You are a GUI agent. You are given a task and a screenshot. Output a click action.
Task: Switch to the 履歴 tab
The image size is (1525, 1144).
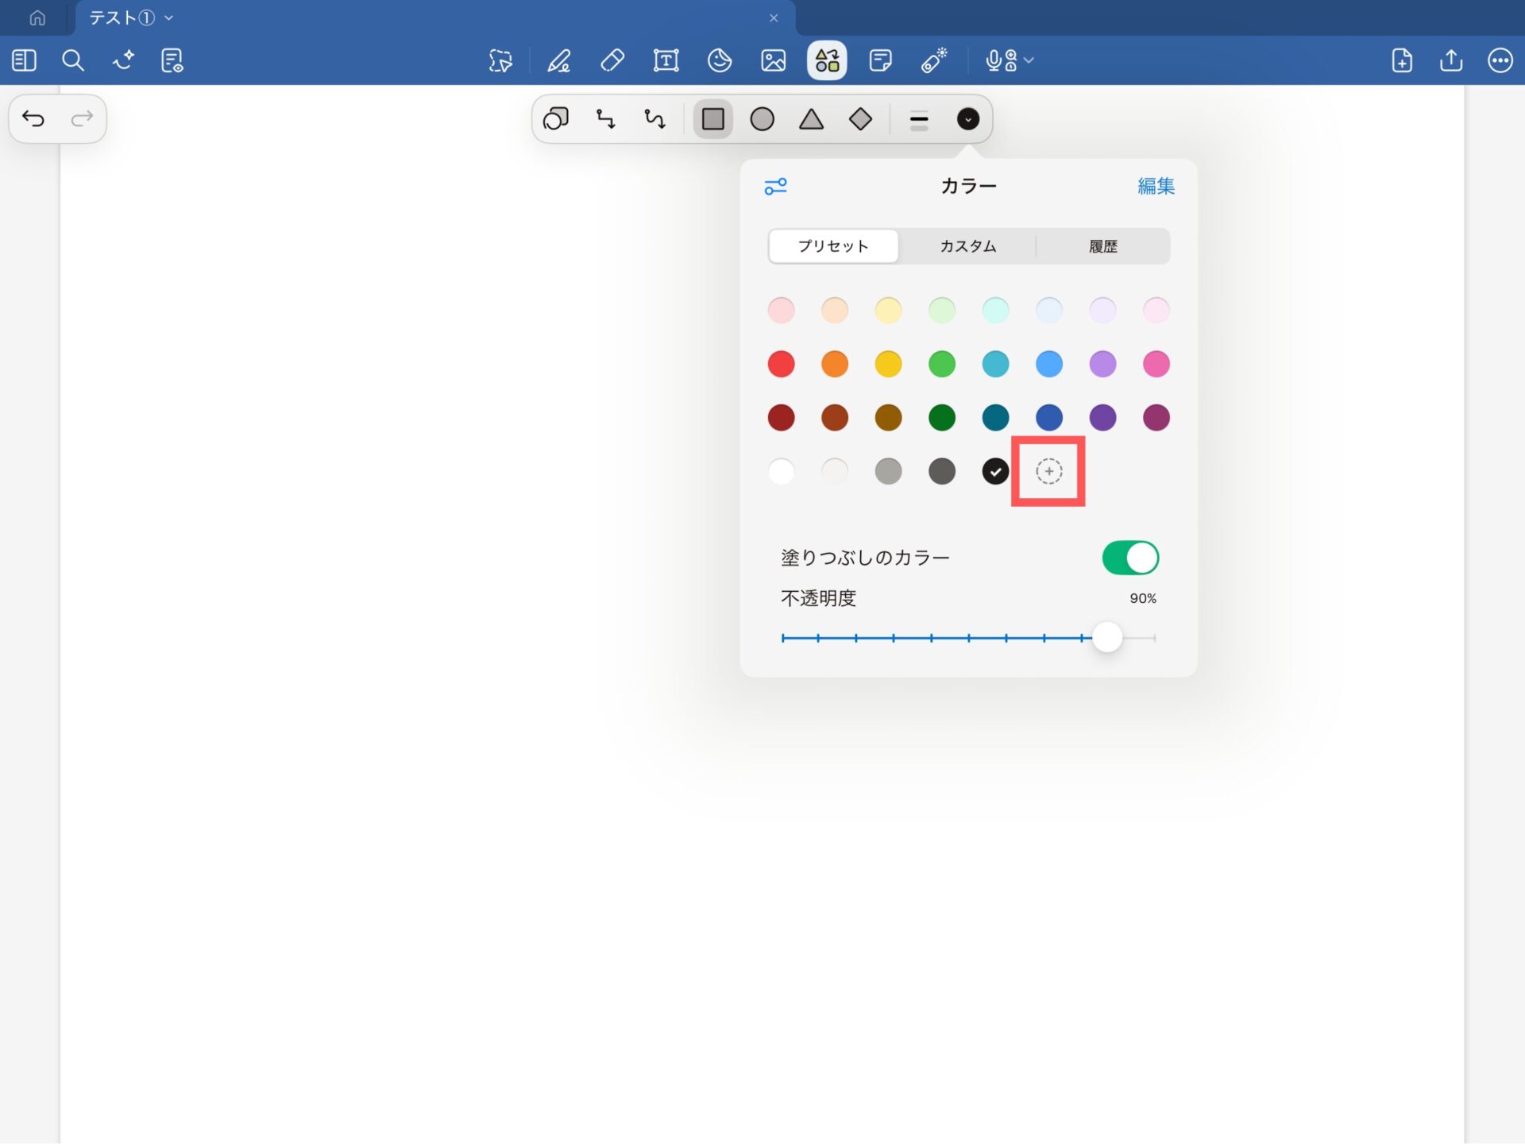click(1102, 246)
